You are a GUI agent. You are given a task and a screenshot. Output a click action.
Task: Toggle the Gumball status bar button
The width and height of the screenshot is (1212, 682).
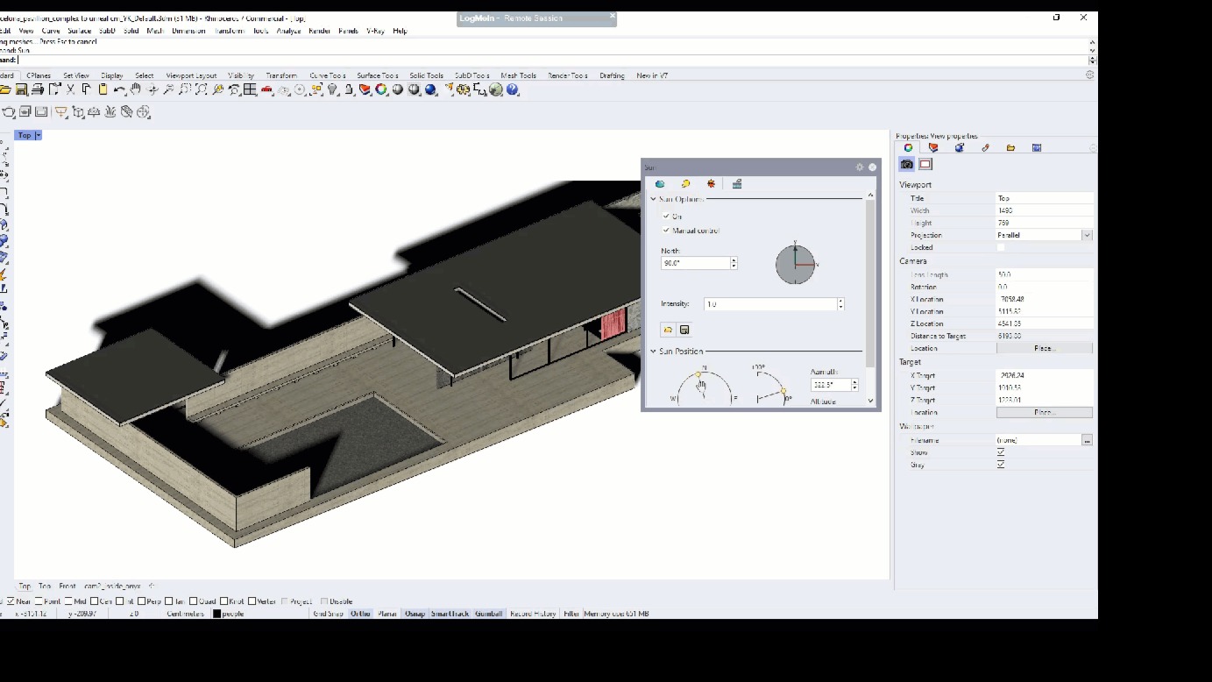coord(488,614)
